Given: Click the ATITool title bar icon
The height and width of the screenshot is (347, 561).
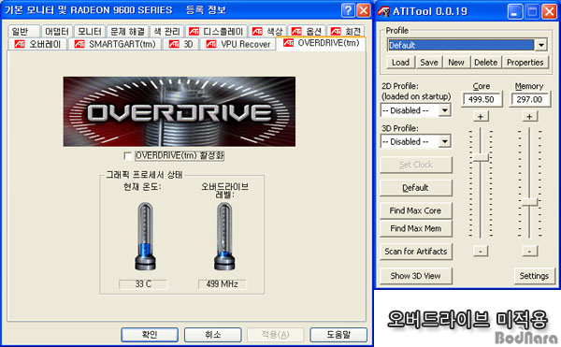Looking at the screenshot, I should tap(384, 11).
